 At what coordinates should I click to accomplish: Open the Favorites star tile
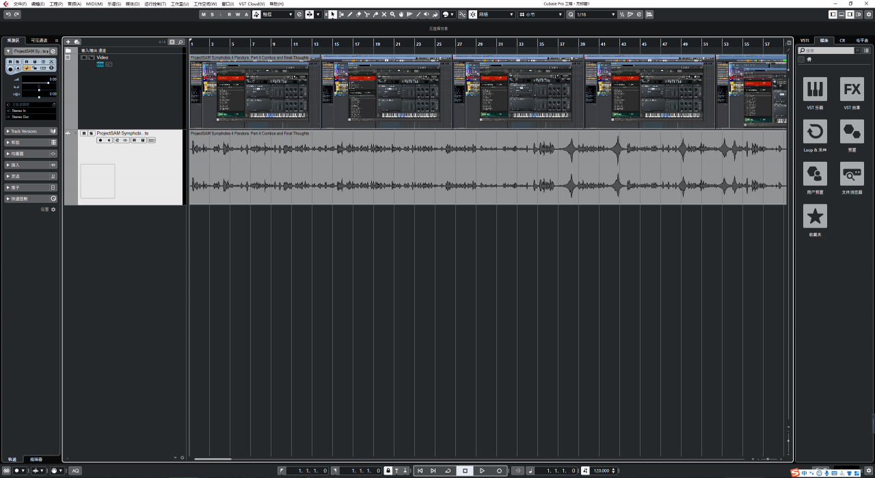[x=815, y=216]
